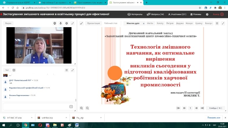
Task: Toggle the webcam icon in video panel
Action: 55,23
